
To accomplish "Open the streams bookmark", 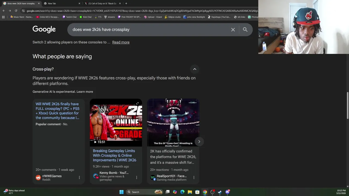I will click(x=109, y=17).
